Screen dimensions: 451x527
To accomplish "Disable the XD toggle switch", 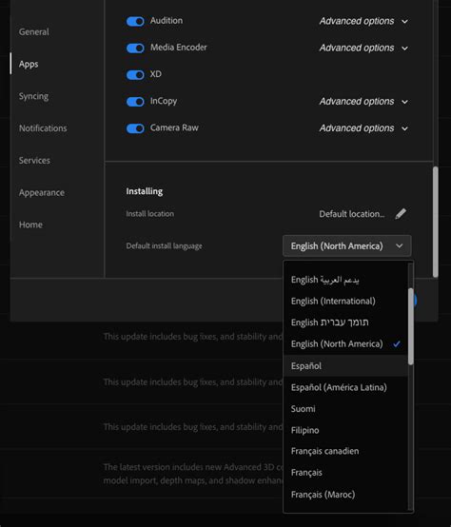I will 135,74.
